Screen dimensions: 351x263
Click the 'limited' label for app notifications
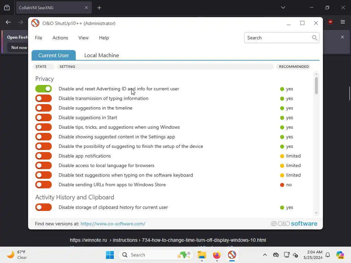293,156
